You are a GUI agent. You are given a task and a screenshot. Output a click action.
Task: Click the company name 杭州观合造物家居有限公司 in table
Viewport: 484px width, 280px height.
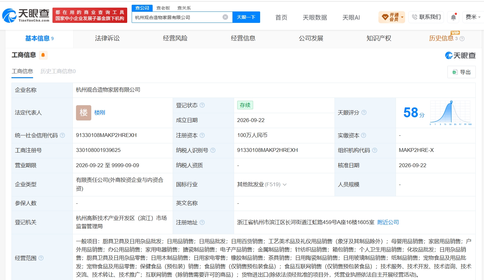click(108, 90)
